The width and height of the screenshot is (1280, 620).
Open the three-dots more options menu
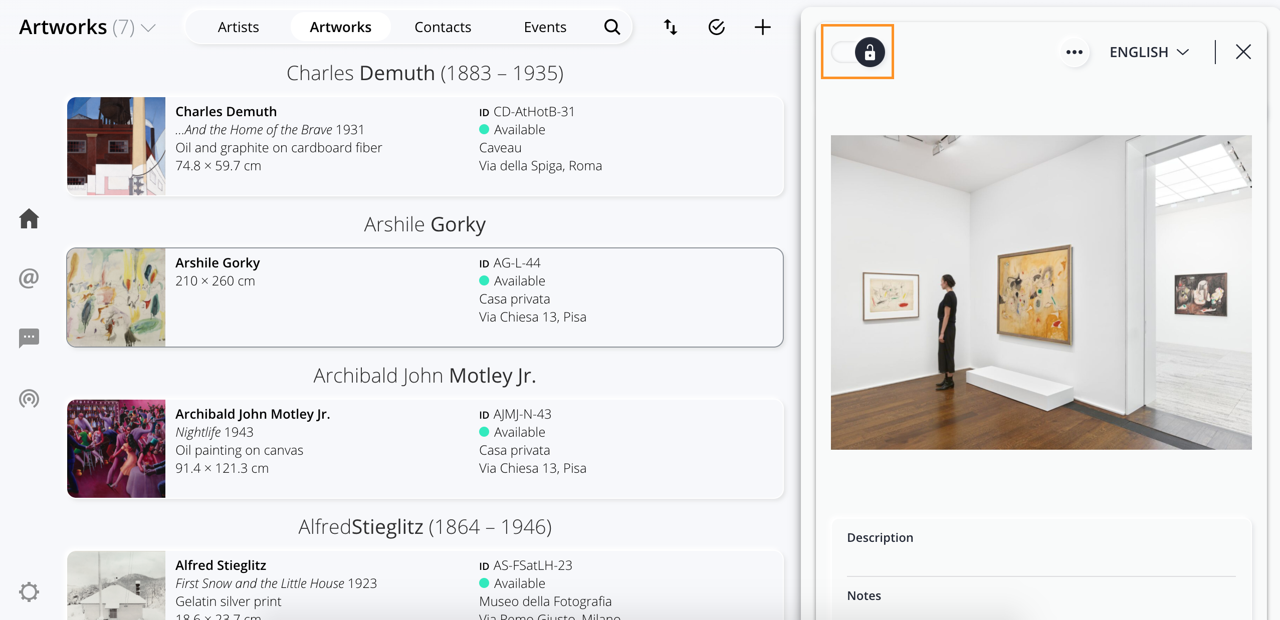[x=1075, y=52]
